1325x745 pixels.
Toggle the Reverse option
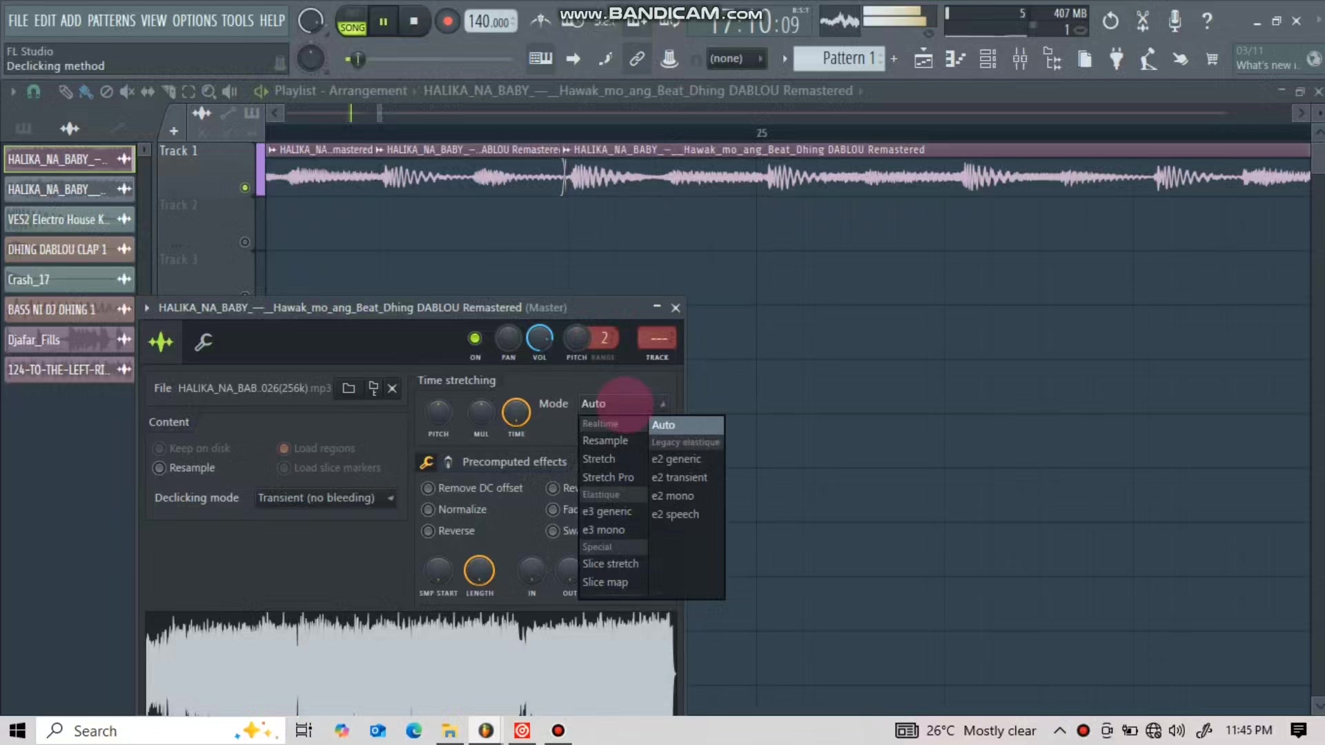tap(449, 530)
